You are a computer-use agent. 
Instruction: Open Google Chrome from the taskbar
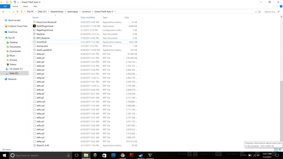tap(123, 155)
